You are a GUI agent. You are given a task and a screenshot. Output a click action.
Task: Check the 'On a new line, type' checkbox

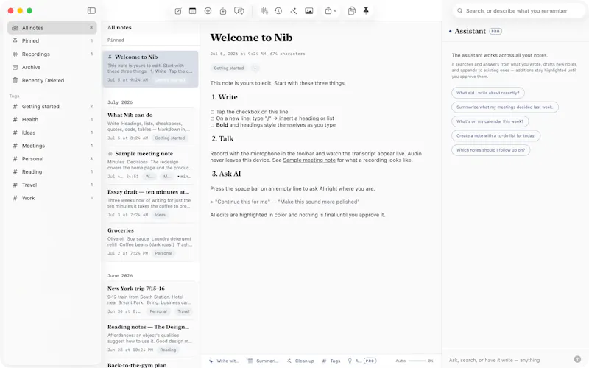[212, 118]
